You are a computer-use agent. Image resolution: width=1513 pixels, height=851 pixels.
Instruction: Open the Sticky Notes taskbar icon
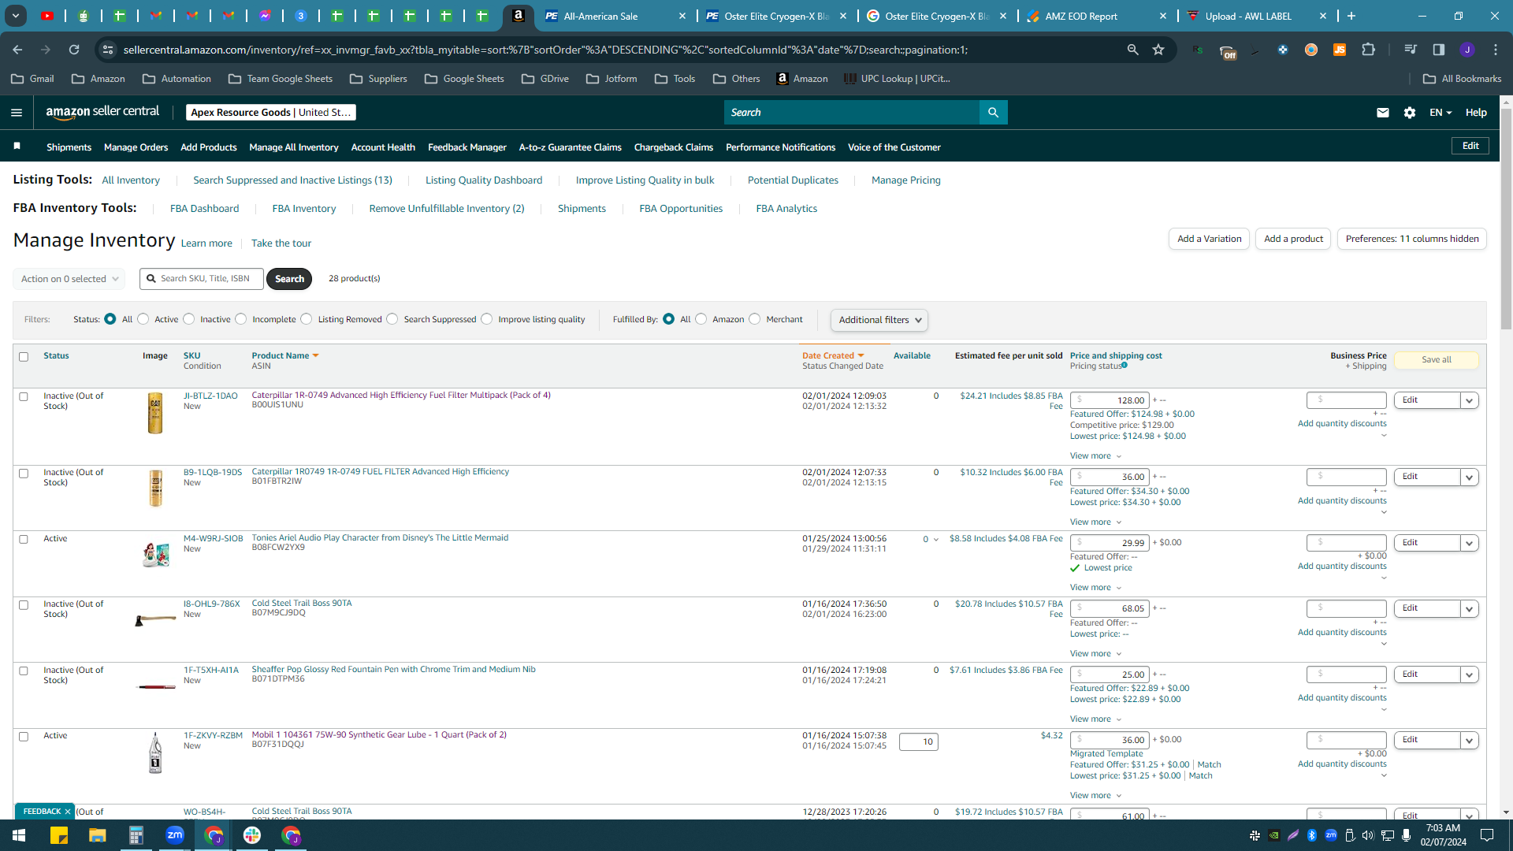coord(59,835)
